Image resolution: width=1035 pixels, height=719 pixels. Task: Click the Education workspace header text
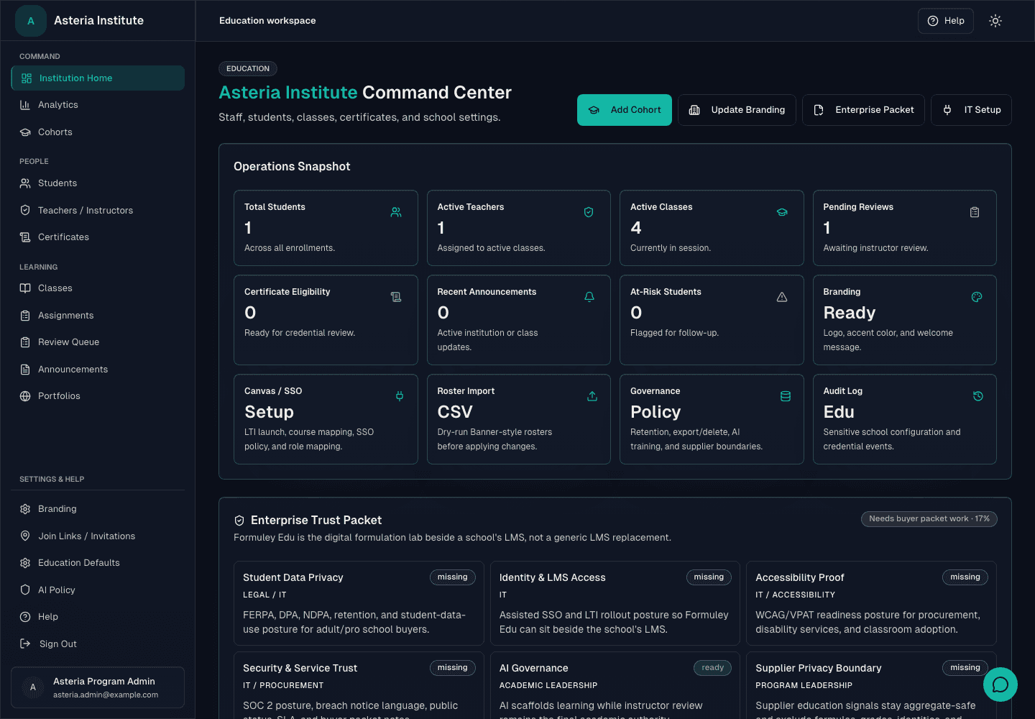tap(267, 21)
